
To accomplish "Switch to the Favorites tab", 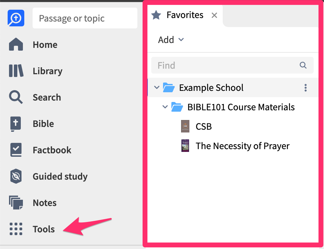I will [x=185, y=15].
